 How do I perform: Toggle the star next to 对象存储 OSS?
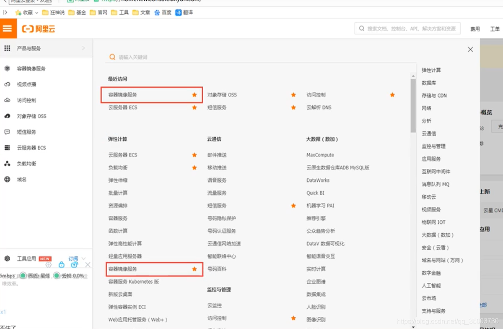click(x=293, y=95)
